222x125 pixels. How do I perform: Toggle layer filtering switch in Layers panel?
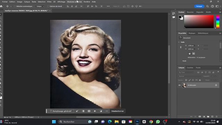click(x=218, y=72)
